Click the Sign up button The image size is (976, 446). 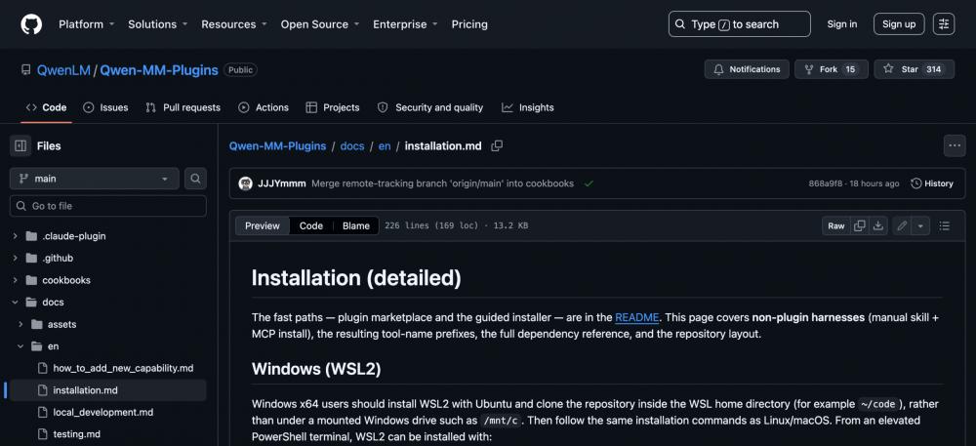point(899,24)
